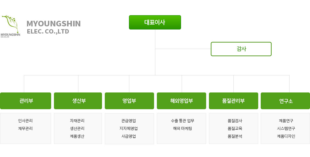Click the 재무관리 item
This screenshot has width=310, height=157.
click(x=25, y=128)
